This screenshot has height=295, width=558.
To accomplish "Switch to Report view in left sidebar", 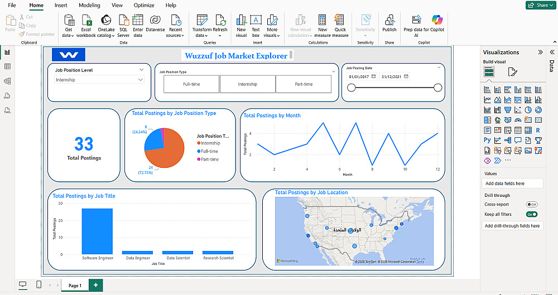I will [7, 52].
